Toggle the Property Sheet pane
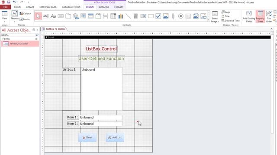Image resolution: width=277 pixels, height=155 pixels. click(x=260, y=16)
